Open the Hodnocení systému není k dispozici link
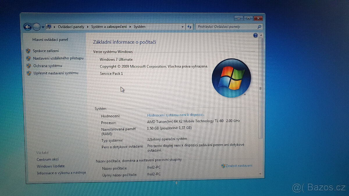 pos(175,115)
